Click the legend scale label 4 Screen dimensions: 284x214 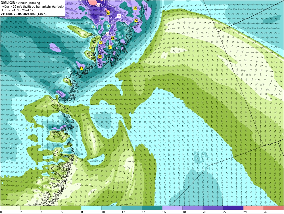point(41,212)
